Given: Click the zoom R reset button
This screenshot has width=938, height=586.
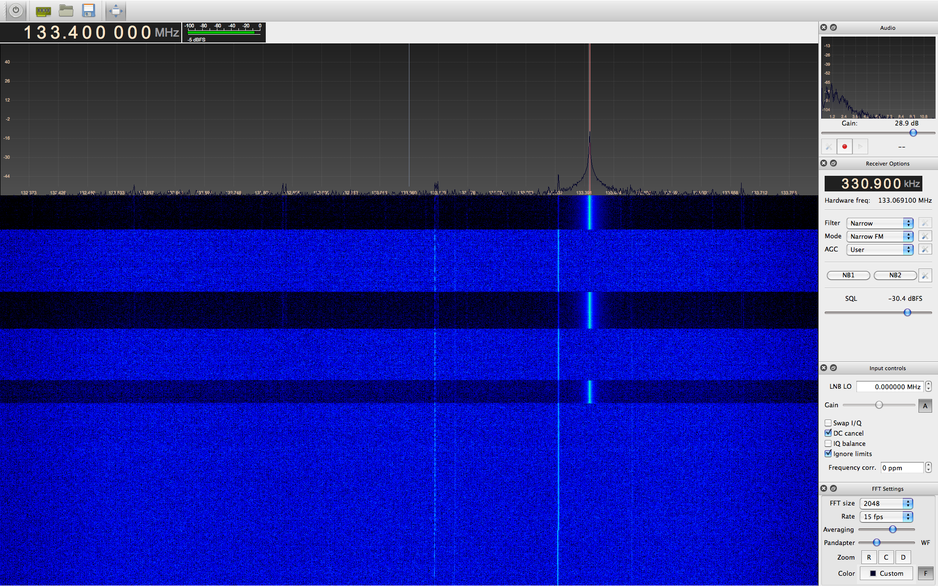Looking at the screenshot, I should pos(869,557).
